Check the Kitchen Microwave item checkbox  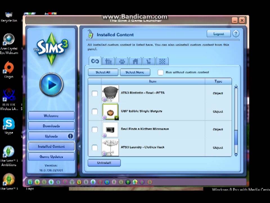coord(94,130)
